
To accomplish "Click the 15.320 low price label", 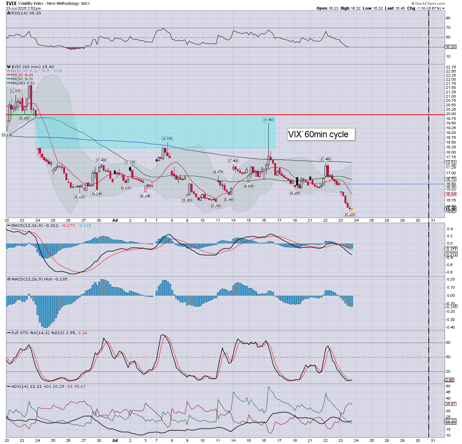I will [x=349, y=215].
